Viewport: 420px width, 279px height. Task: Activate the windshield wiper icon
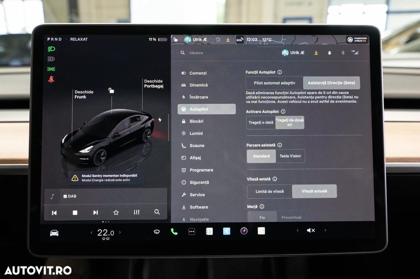[157, 232]
